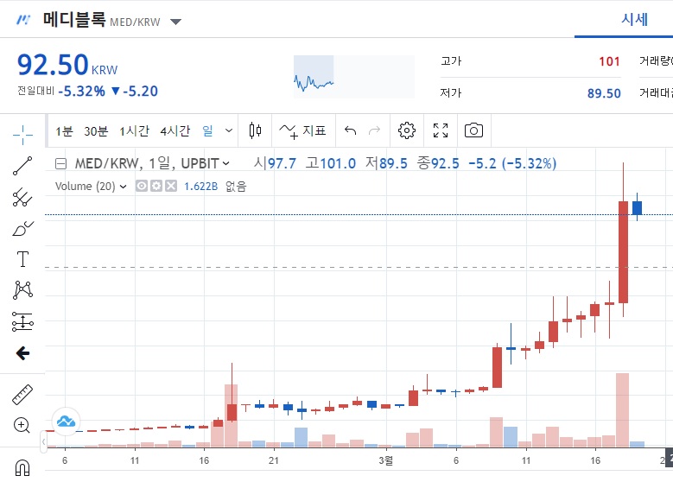Image resolution: width=673 pixels, height=482 pixels.
Task: Click the 메디블록 coin name
Action: tap(74, 20)
